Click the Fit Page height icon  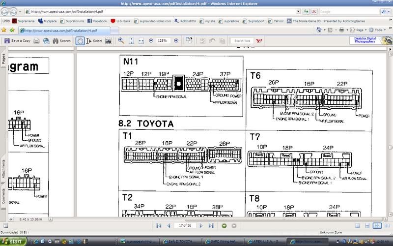tap(131, 41)
